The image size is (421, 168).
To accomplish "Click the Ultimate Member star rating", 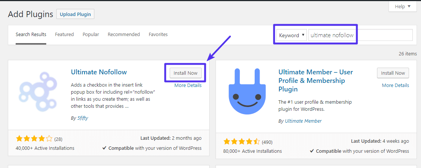I will pos(242,142).
